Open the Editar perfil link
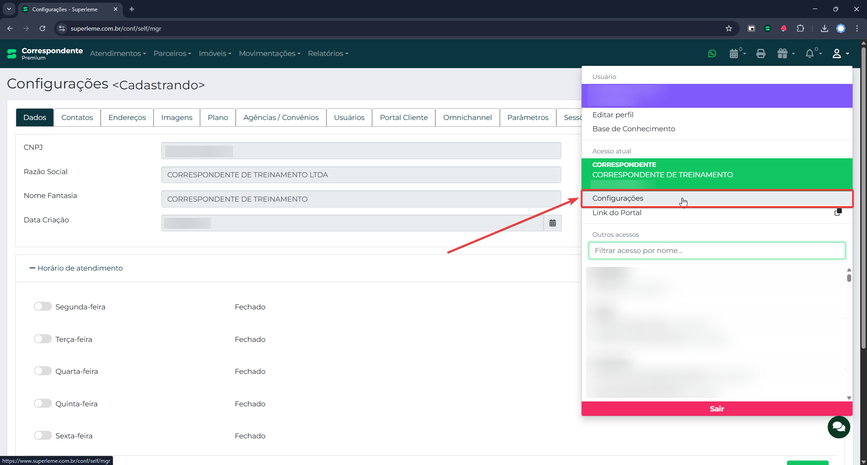 tap(613, 115)
